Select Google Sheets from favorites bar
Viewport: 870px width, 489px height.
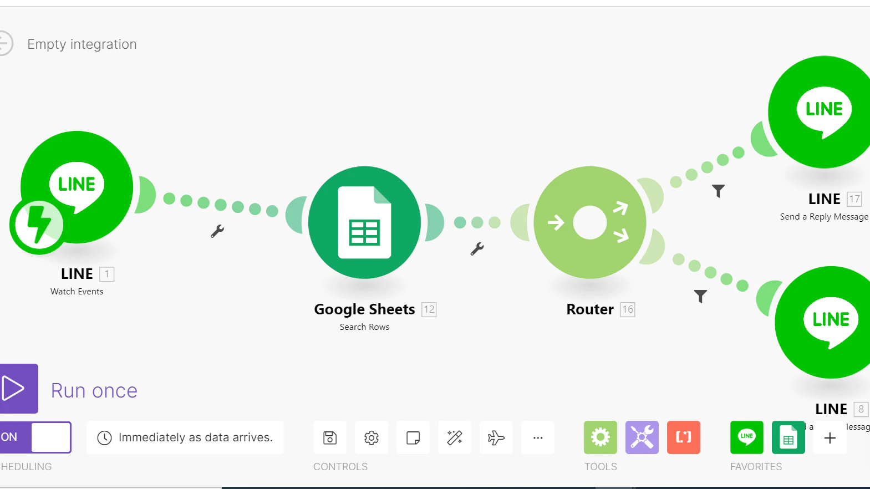tap(788, 437)
